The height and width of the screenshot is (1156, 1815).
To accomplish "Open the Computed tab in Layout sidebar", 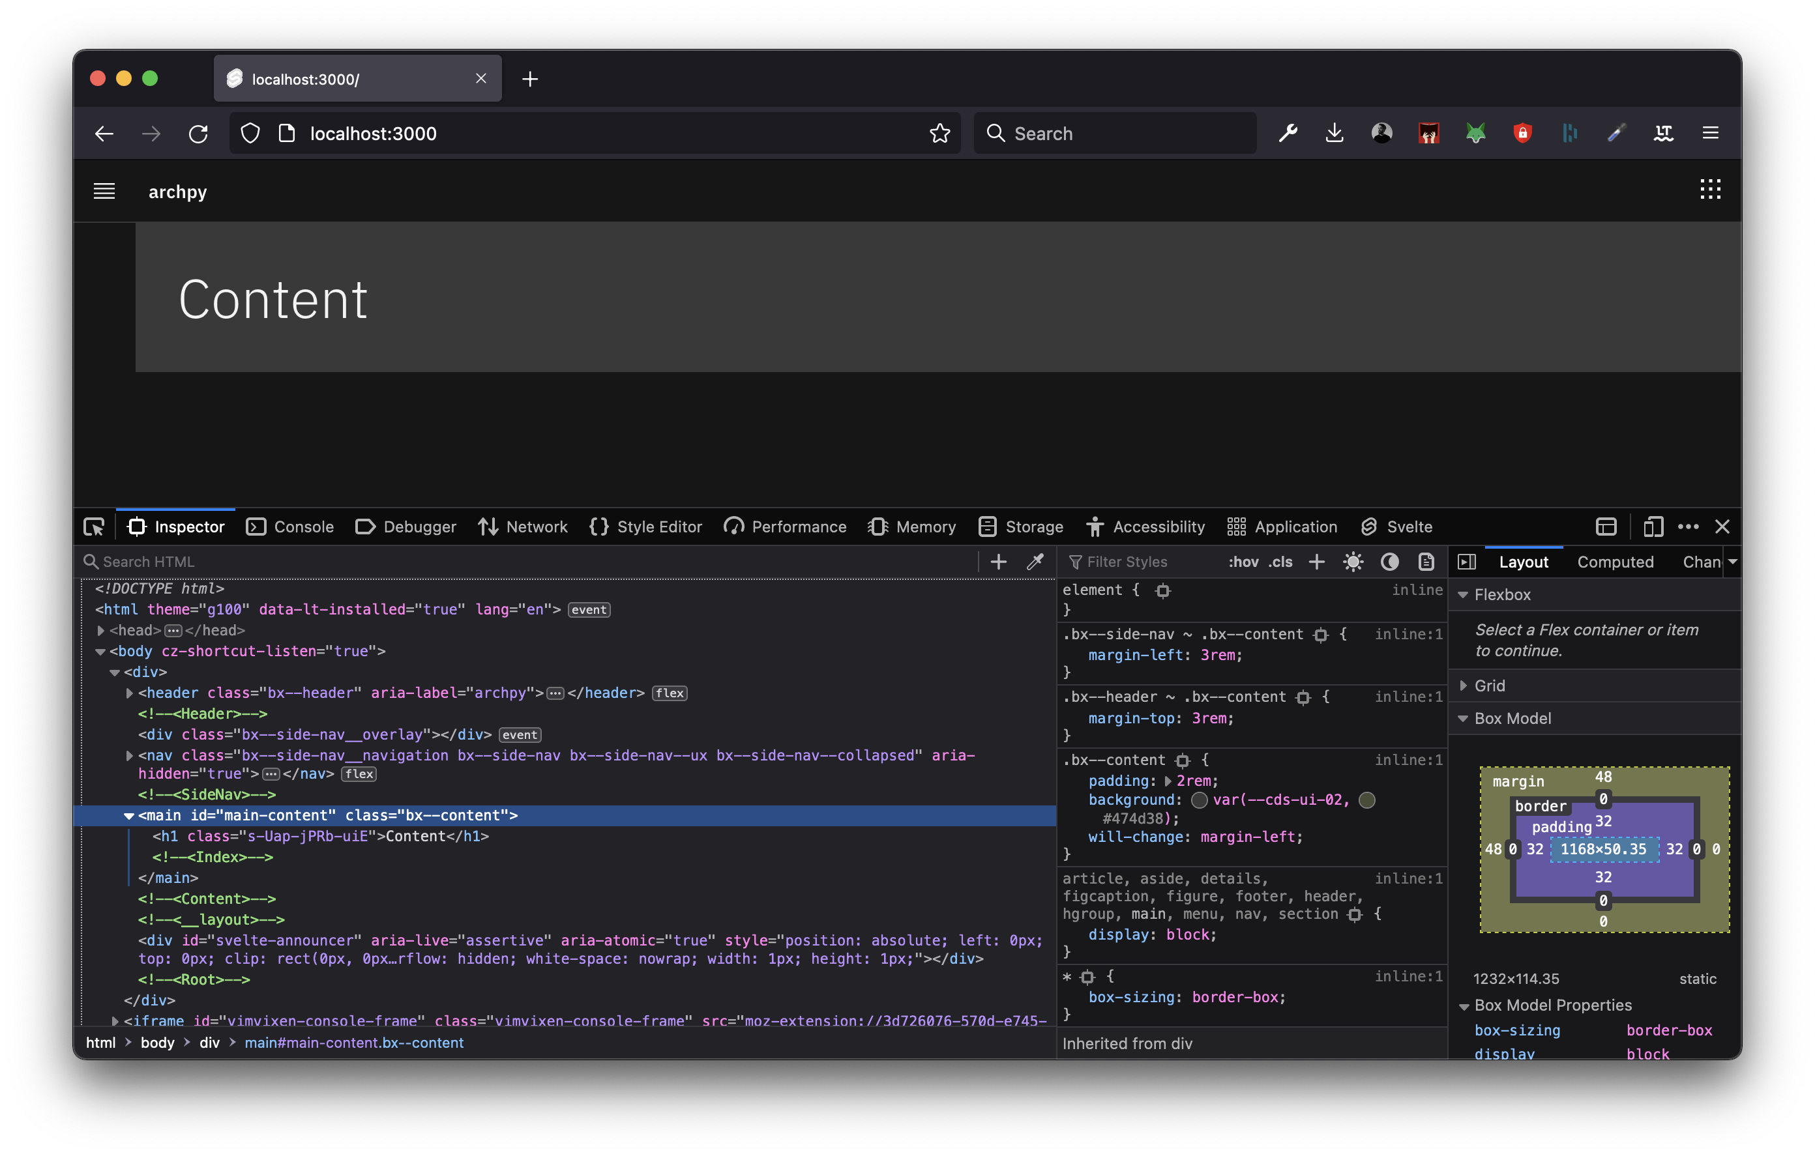I will (x=1616, y=562).
